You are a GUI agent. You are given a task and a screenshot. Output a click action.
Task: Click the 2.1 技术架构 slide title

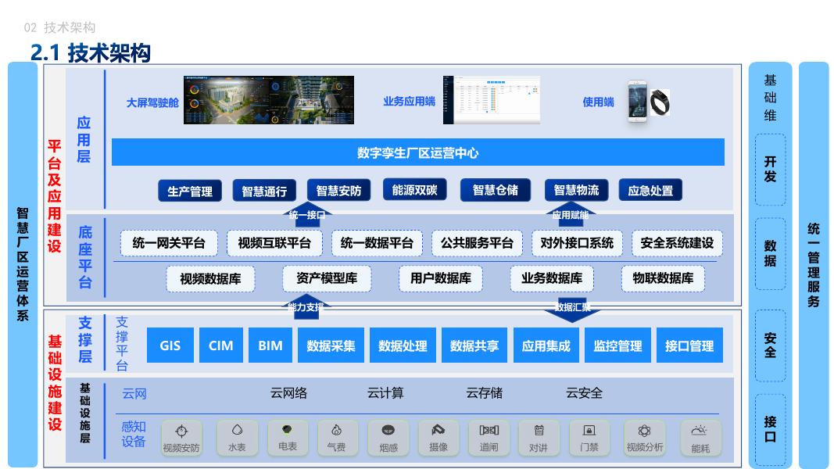click(91, 52)
